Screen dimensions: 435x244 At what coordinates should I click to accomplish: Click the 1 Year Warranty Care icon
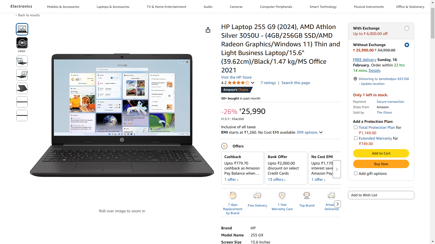pos(282,195)
